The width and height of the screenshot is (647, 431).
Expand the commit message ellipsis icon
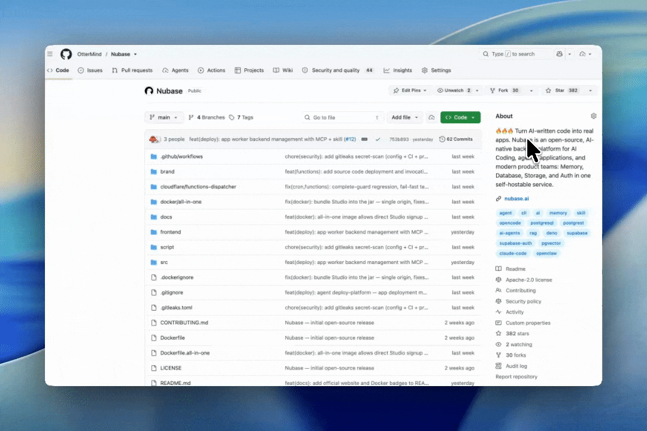[364, 139]
